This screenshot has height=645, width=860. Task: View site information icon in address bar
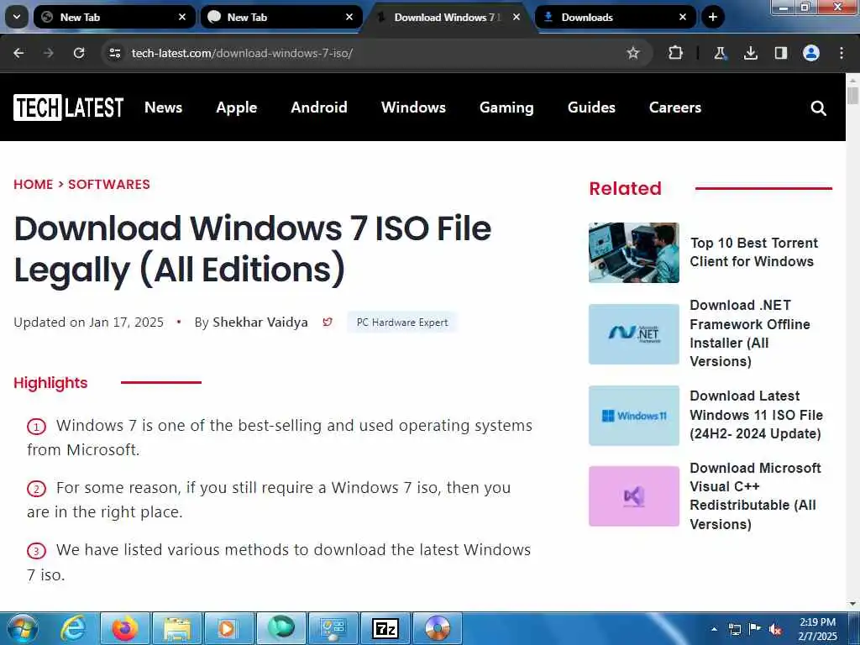[114, 53]
